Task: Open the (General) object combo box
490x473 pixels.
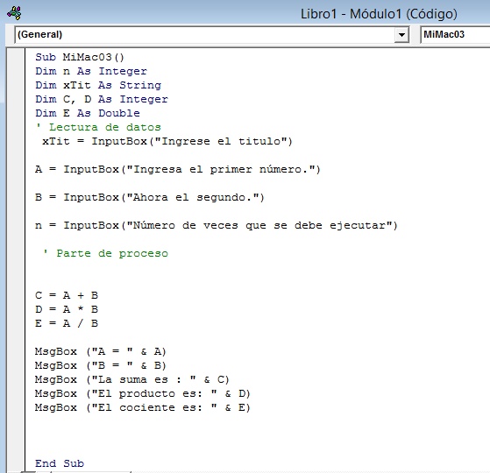Action: click(212, 34)
